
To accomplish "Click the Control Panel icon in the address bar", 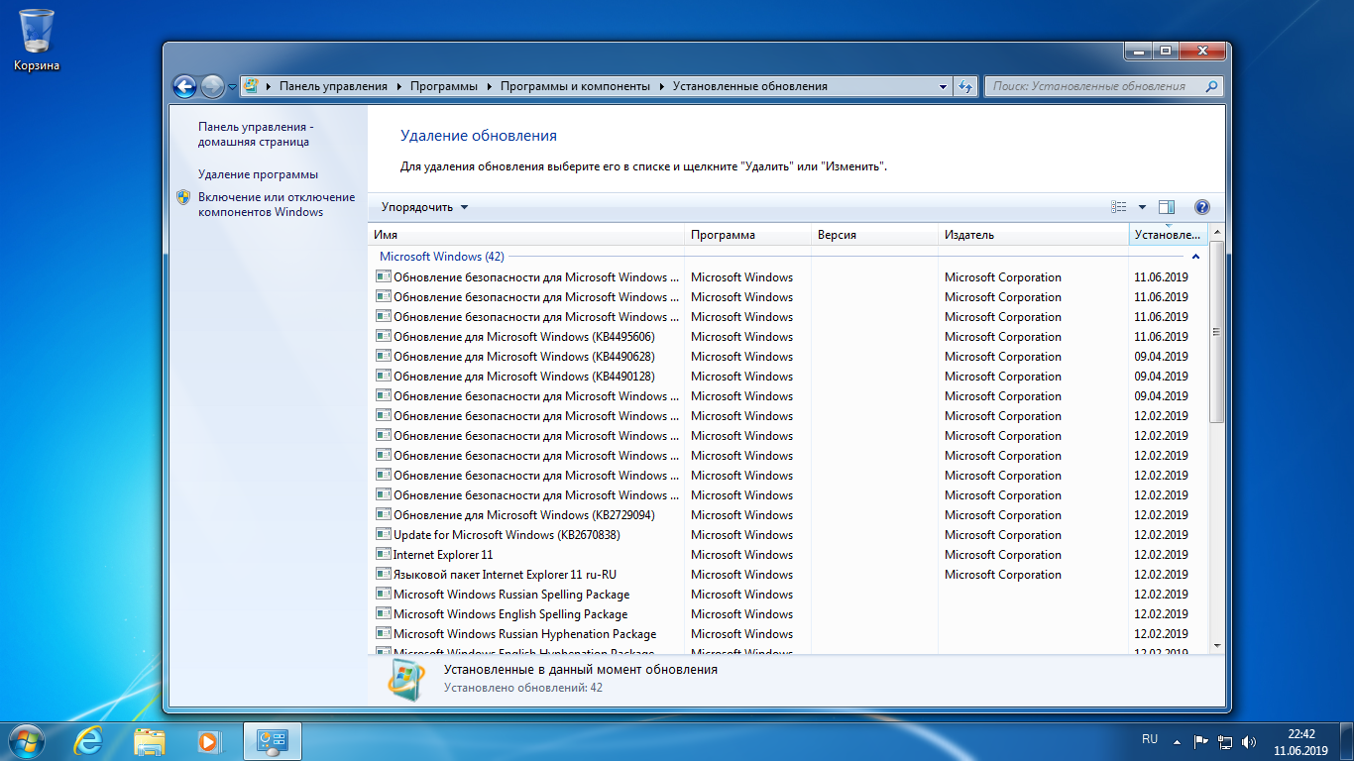I will (252, 86).
